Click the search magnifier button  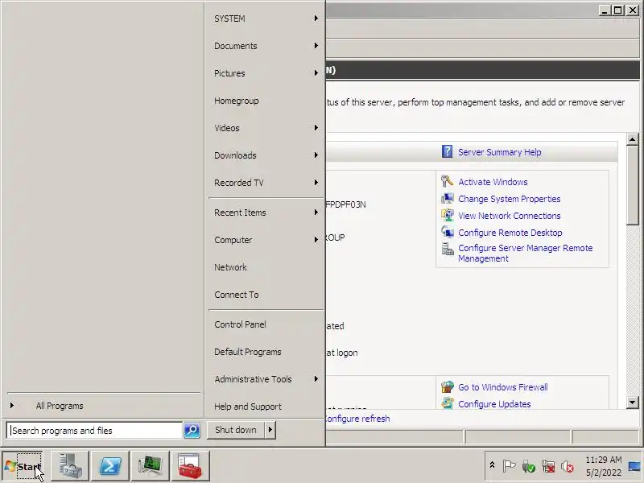(192, 430)
